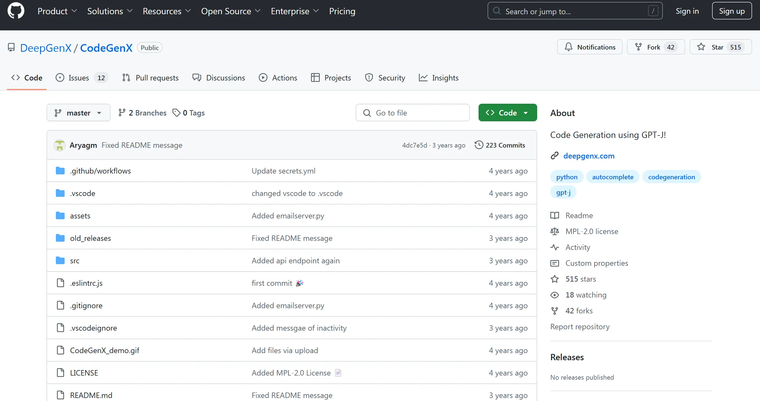Screen dimensions: 760x401
Task: Open the Pricing page
Action: [x=342, y=11]
